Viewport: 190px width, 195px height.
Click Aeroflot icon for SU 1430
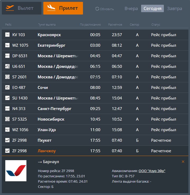[x=7, y=98]
